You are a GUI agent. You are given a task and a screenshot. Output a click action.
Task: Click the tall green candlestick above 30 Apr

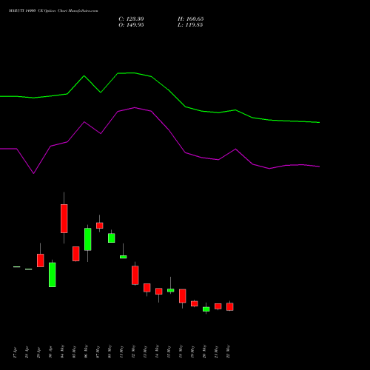[53, 275]
